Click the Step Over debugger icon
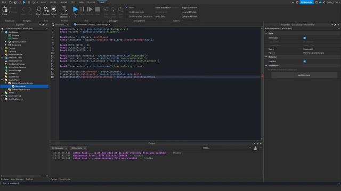 113,10
